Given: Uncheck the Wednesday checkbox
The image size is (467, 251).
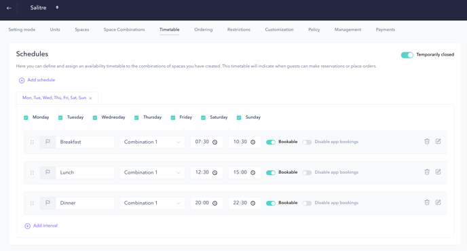Looking at the screenshot, I should tap(95, 117).
